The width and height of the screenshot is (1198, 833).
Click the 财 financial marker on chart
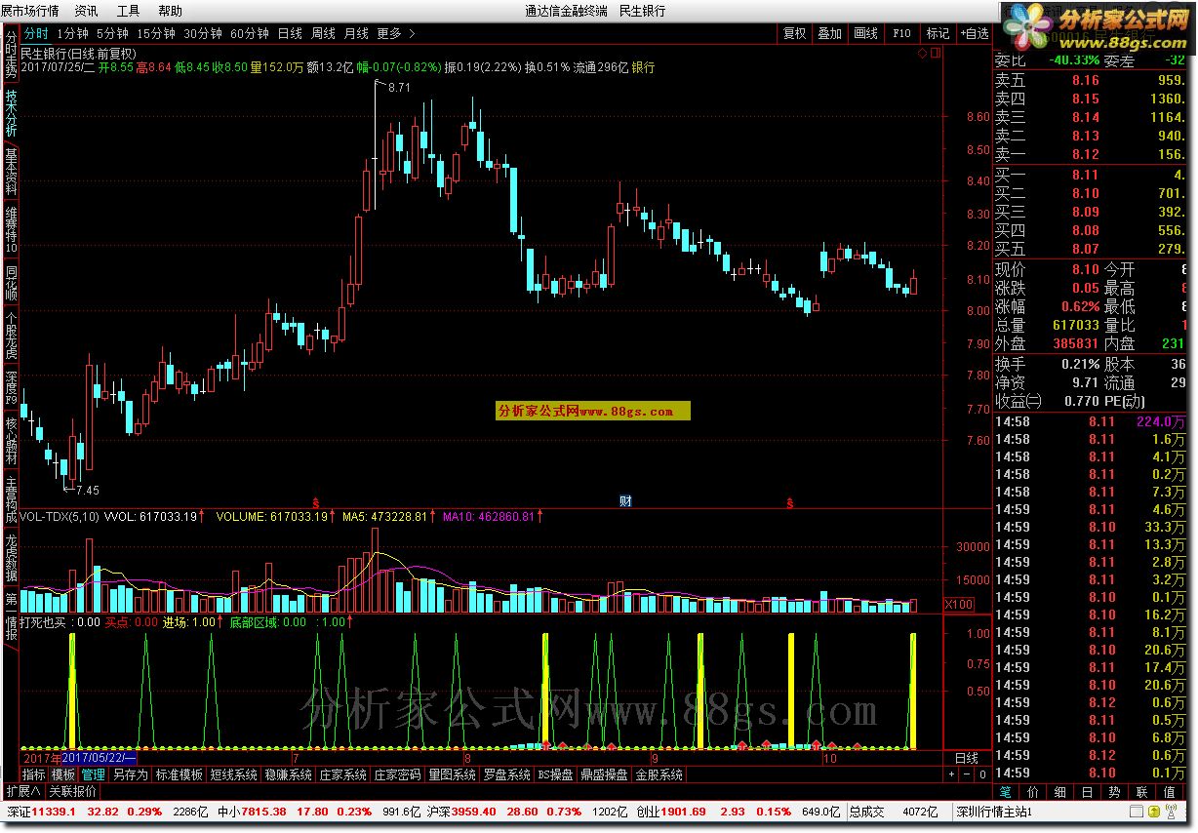tap(625, 501)
